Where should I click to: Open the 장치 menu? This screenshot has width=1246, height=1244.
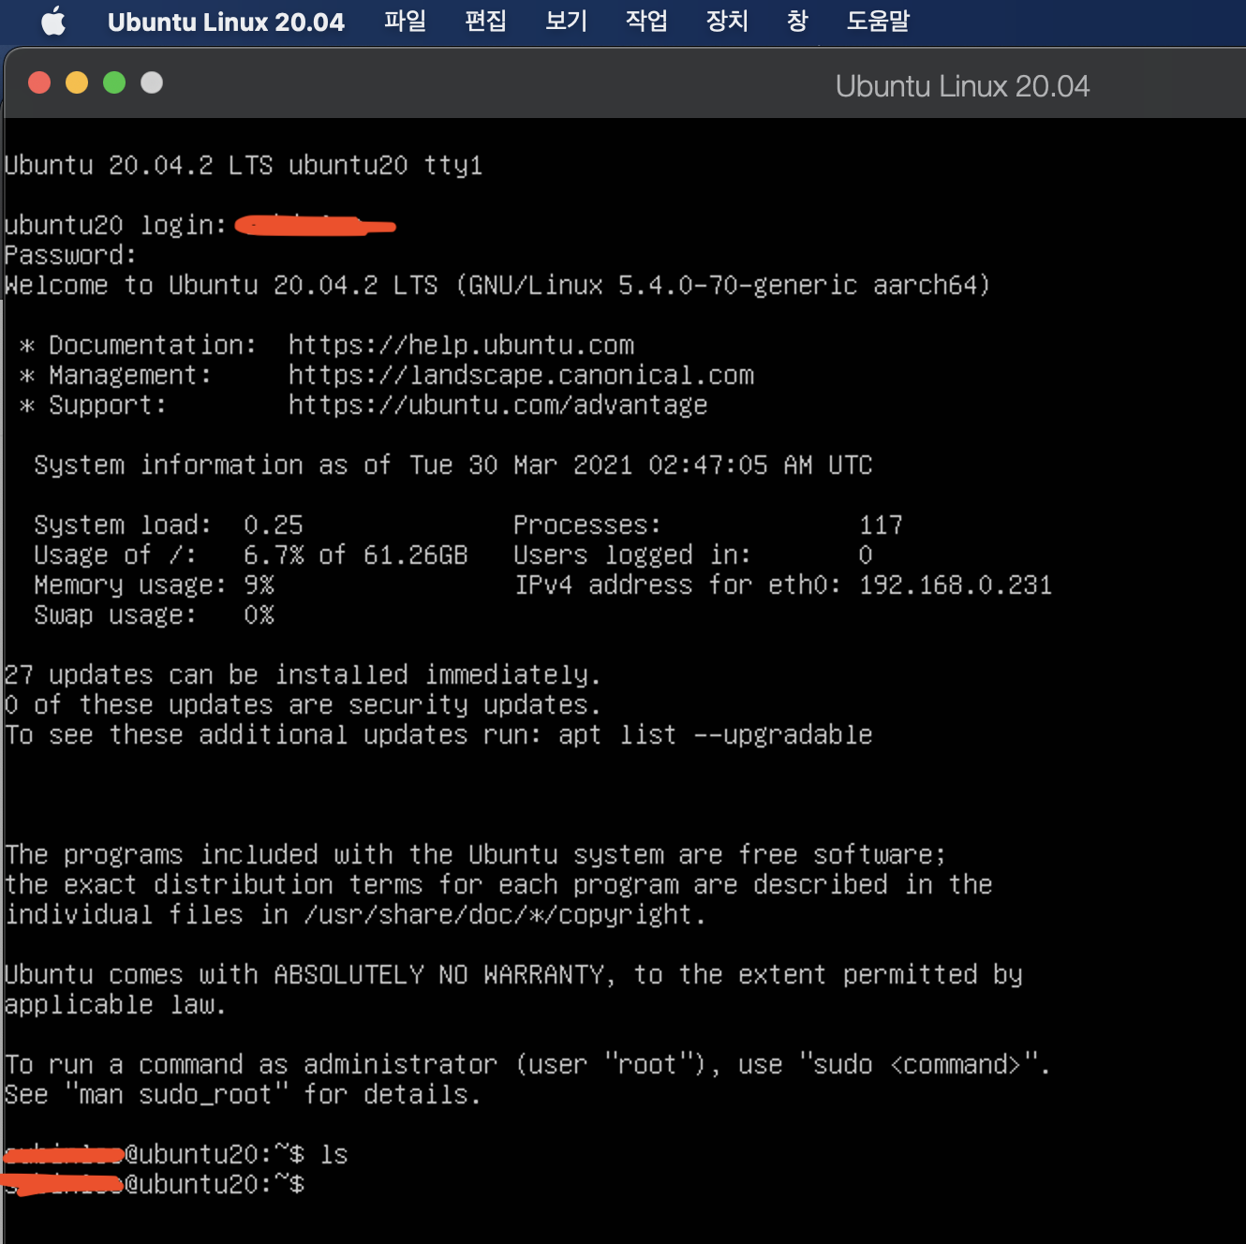click(727, 21)
